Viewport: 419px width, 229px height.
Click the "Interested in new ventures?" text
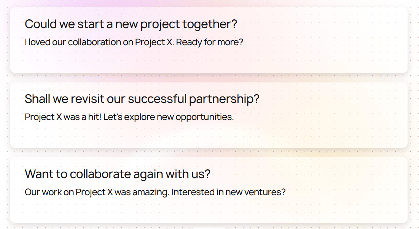click(x=228, y=192)
